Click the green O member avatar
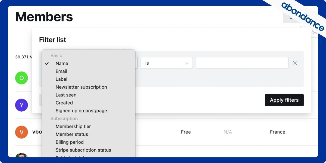Screen dimensions: 326x163 pos(21,78)
